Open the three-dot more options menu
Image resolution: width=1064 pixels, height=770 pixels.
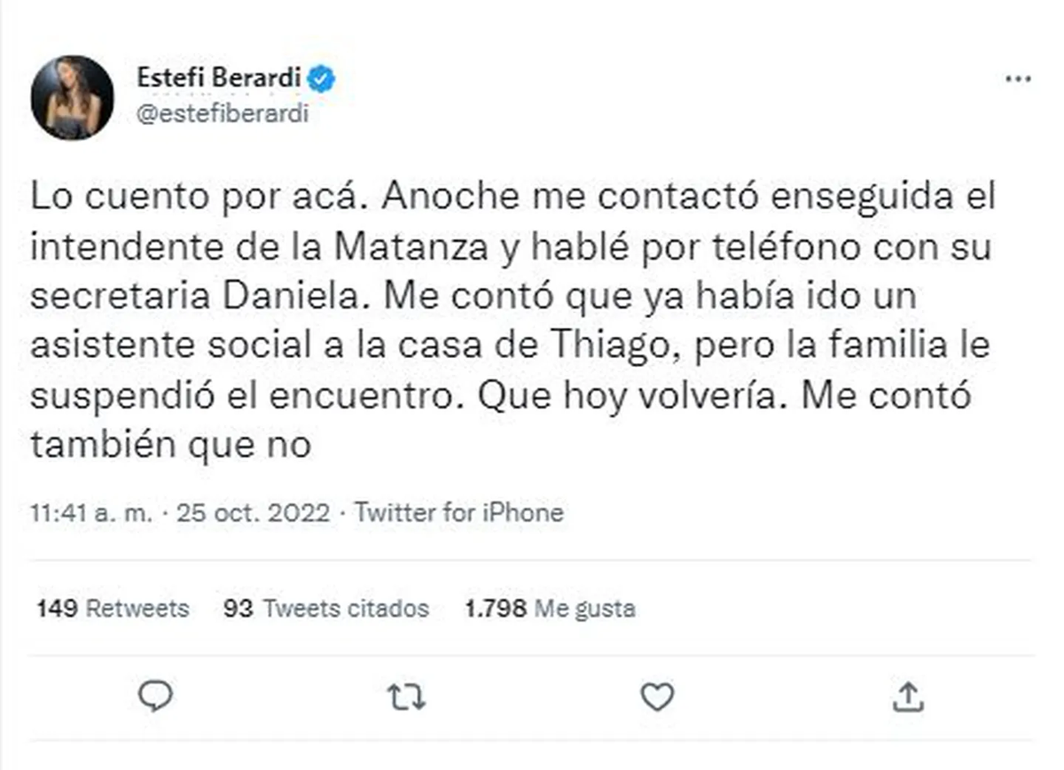tap(1017, 80)
